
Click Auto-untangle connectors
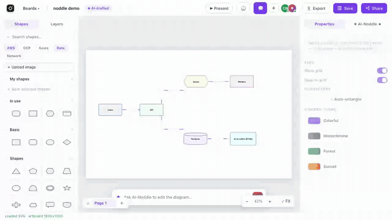(346, 99)
